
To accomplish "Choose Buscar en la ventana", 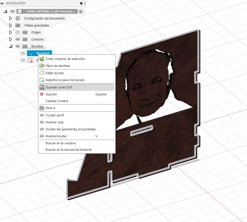I will 77,143.
